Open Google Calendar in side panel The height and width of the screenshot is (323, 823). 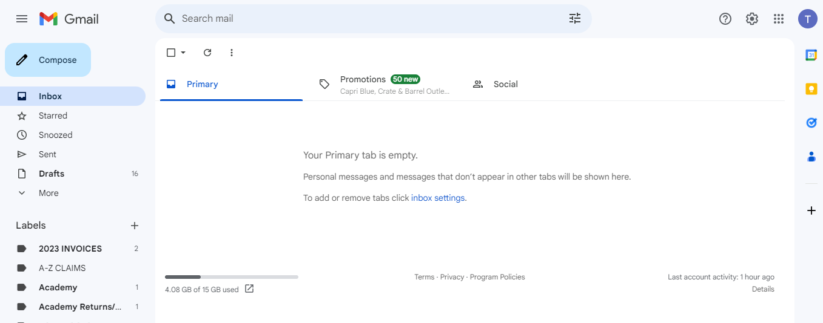[x=811, y=55]
